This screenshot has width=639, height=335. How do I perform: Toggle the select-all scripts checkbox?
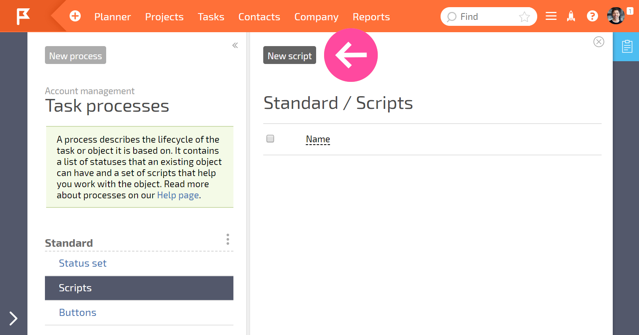[270, 139]
